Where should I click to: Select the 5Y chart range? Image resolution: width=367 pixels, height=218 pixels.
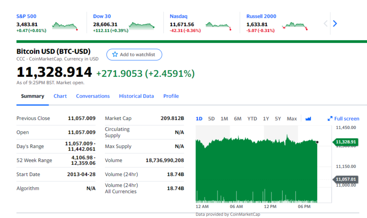point(278,119)
